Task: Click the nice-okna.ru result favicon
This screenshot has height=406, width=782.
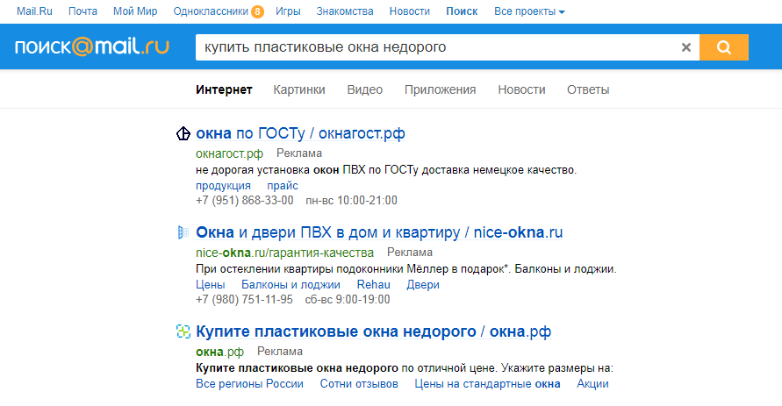Action: (183, 232)
